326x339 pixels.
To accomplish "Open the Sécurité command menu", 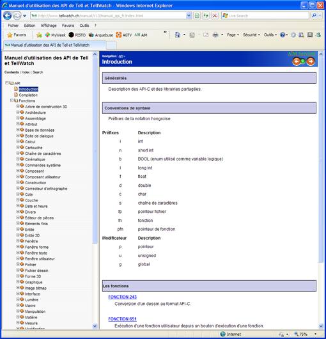I will tap(251, 35).
